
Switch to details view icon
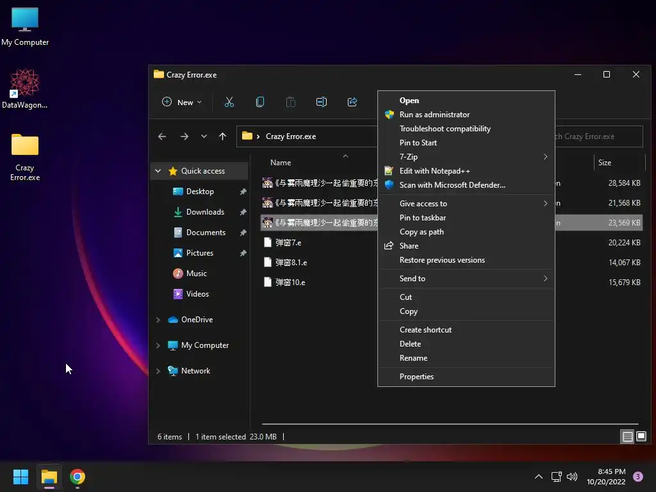628,437
